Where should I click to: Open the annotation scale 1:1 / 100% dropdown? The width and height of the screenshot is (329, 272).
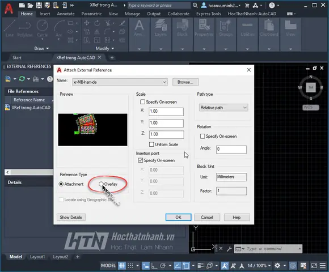click(x=259, y=266)
